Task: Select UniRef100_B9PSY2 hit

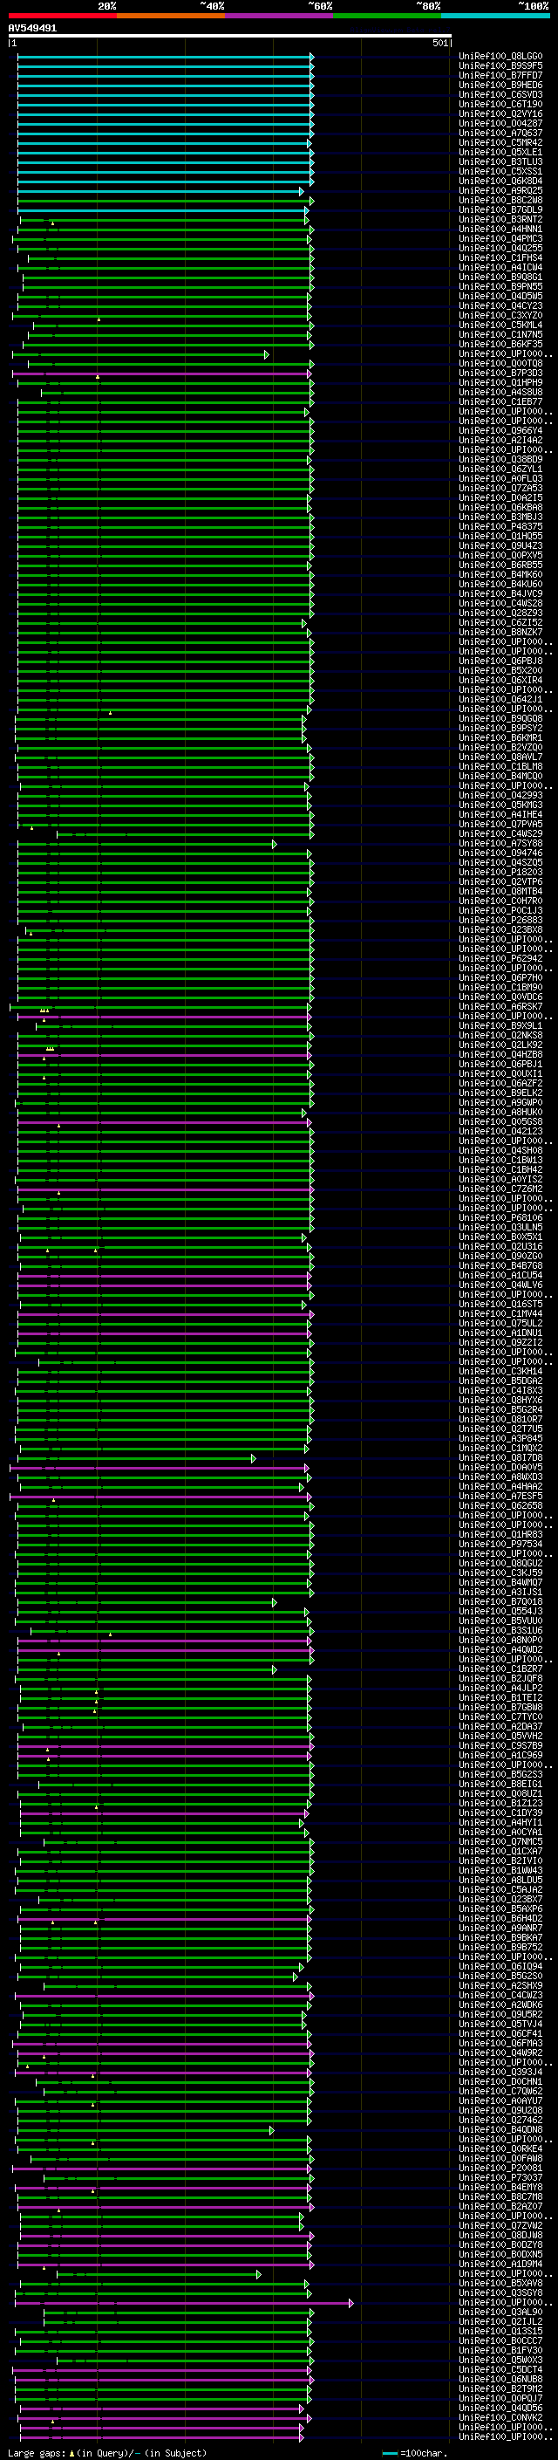Action: (x=500, y=728)
